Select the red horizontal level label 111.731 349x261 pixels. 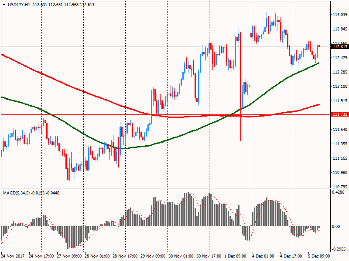pyautogui.click(x=340, y=114)
